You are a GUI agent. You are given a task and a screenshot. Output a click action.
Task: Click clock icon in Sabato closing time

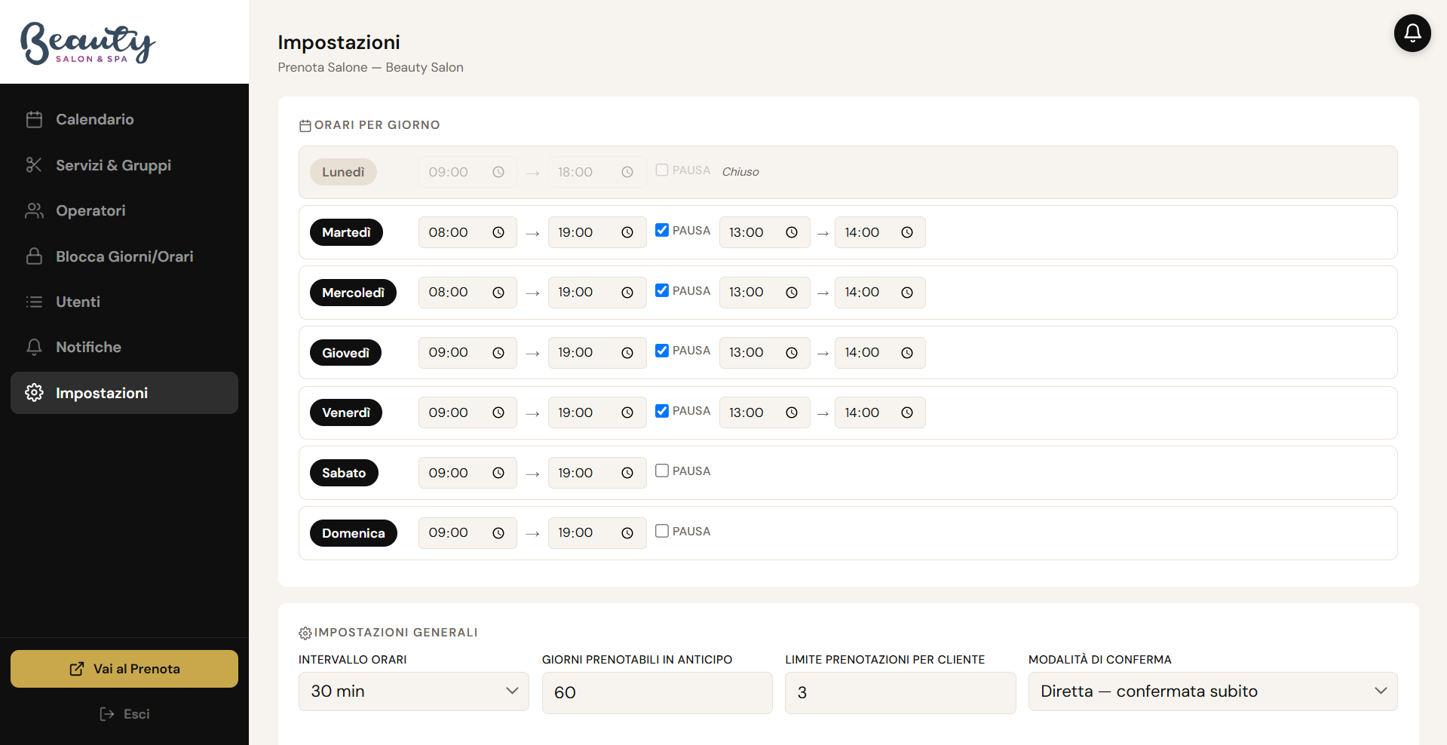[627, 473]
